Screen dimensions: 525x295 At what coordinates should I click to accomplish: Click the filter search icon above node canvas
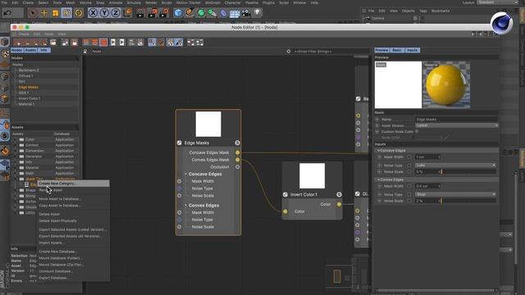[288, 52]
